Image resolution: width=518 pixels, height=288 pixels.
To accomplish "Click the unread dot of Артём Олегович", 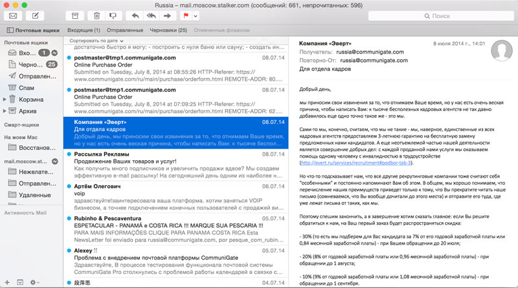I will click(69, 186).
